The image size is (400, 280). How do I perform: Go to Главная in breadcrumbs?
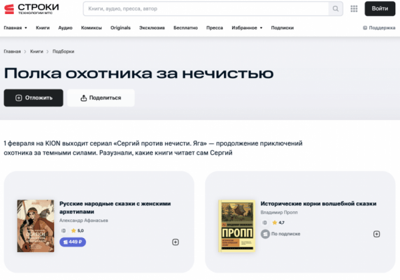(x=12, y=51)
